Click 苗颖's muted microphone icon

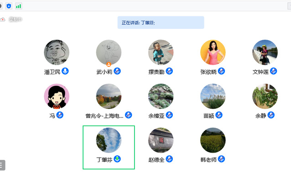[x=219, y=115]
